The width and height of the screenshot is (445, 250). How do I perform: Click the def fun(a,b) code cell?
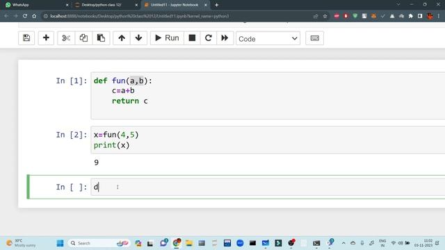click(268, 96)
